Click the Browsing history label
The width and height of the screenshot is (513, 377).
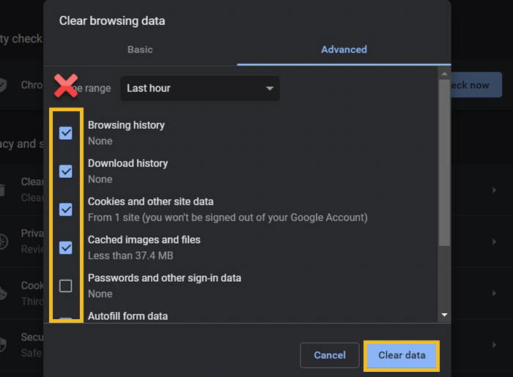[126, 125]
